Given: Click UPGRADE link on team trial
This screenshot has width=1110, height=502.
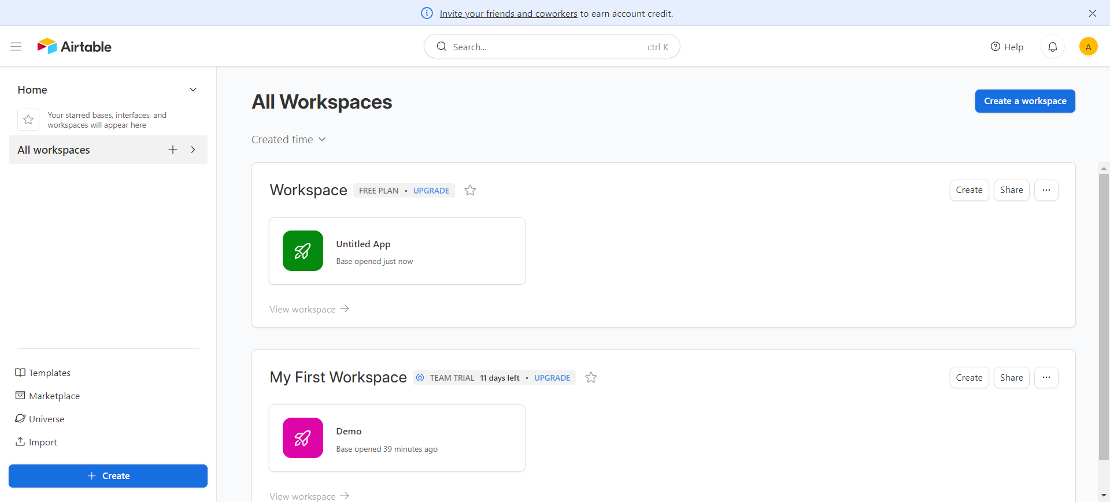Looking at the screenshot, I should [x=552, y=378].
